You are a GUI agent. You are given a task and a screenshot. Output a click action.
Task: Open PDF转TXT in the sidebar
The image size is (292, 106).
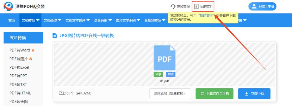pyautogui.click(x=18, y=85)
